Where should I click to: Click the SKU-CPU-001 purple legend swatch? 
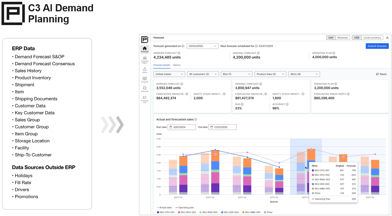coord(158,212)
